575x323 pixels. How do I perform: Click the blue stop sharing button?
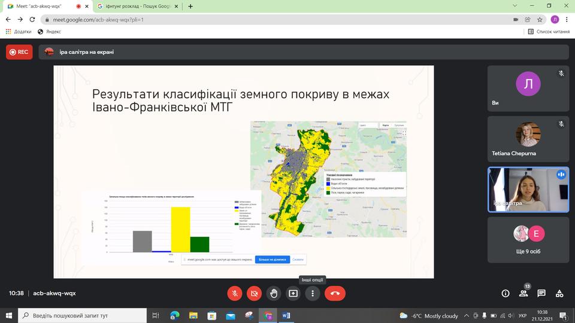[x=273, y=260]
